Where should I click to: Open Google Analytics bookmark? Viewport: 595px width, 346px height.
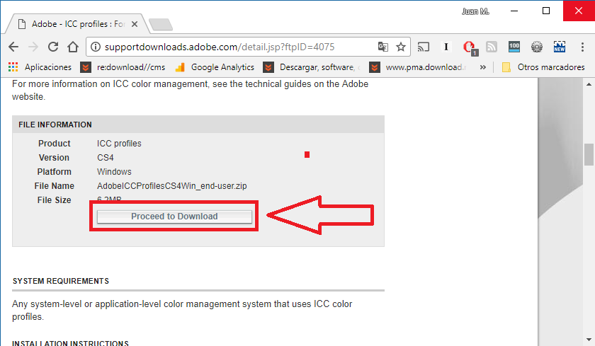(x=215, y=67)
